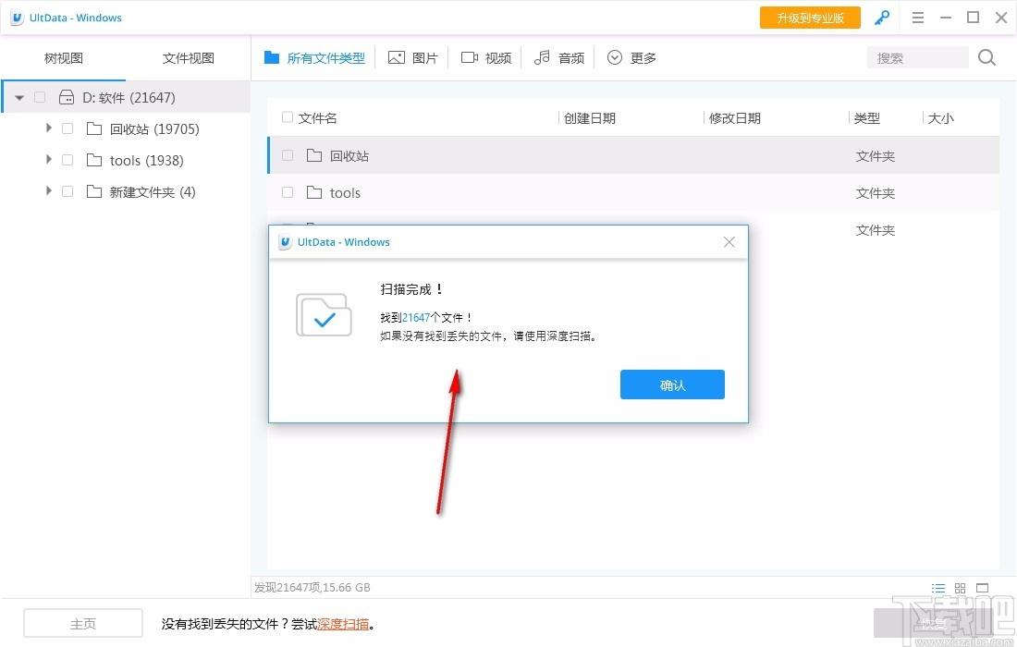Open the 深度扫描 deep scan link

[x=343, y=624]
